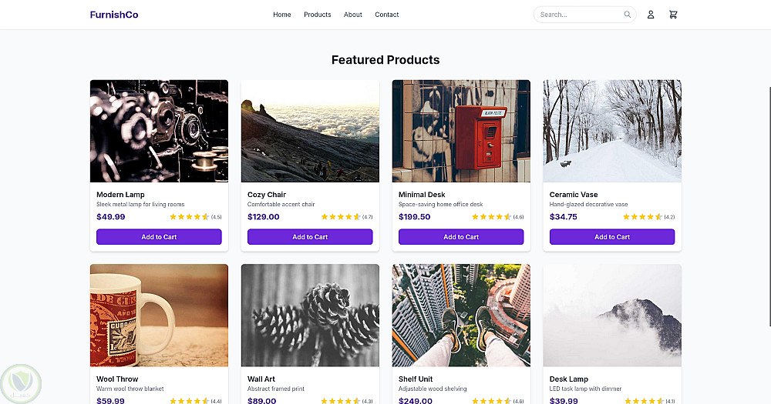
Task: Click the Minimal Desk star rating
Action: (x=491, y=217)
